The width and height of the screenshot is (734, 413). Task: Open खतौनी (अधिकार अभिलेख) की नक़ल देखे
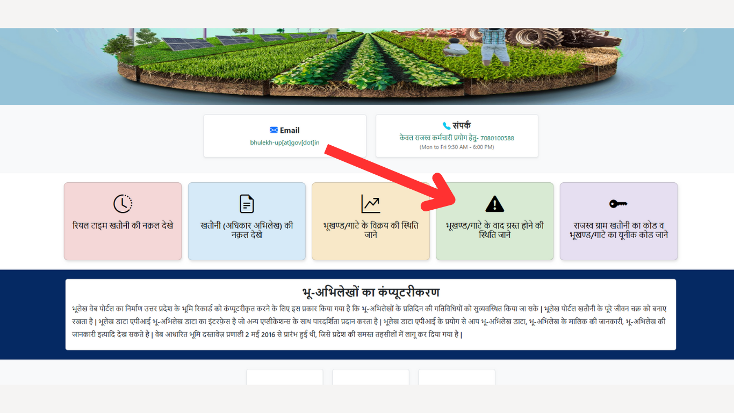click(x=247, y=230)
